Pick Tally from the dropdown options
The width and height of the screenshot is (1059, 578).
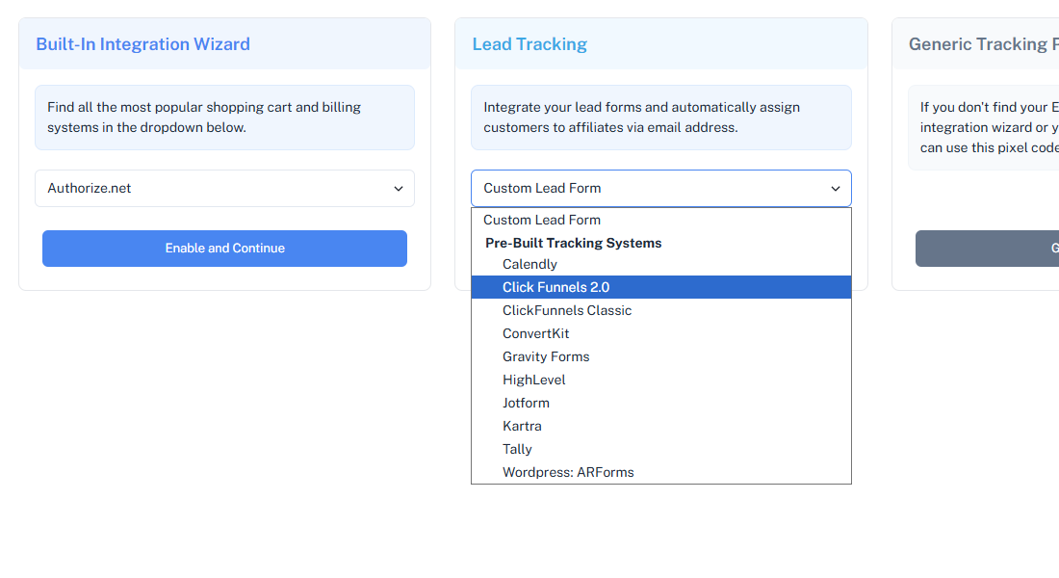(x=517, y=448)
